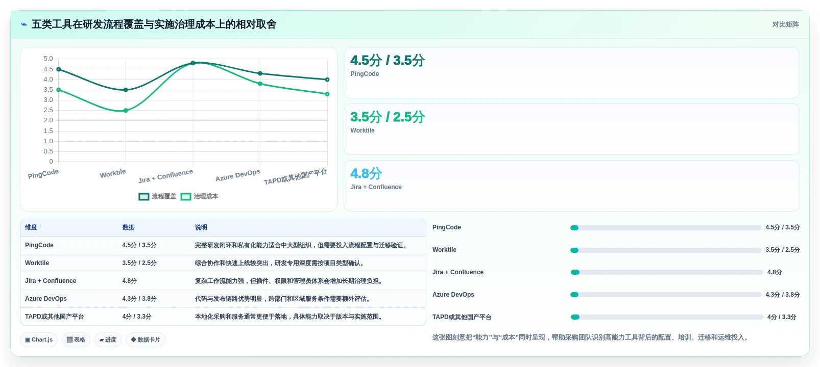The width and height of the screenshot is (820, 367).
Task: Click the 对比矩阵 label in the header
Action: 785,24
